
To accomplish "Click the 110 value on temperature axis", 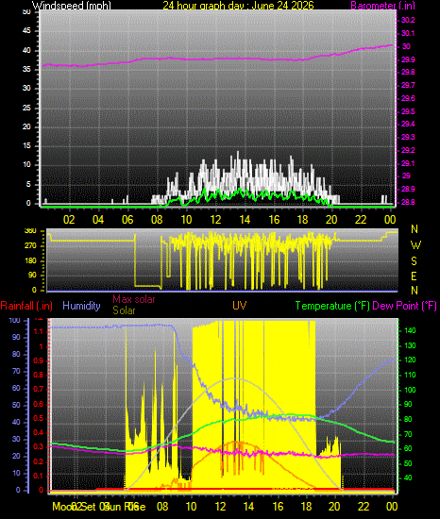I will click(410, 375).
